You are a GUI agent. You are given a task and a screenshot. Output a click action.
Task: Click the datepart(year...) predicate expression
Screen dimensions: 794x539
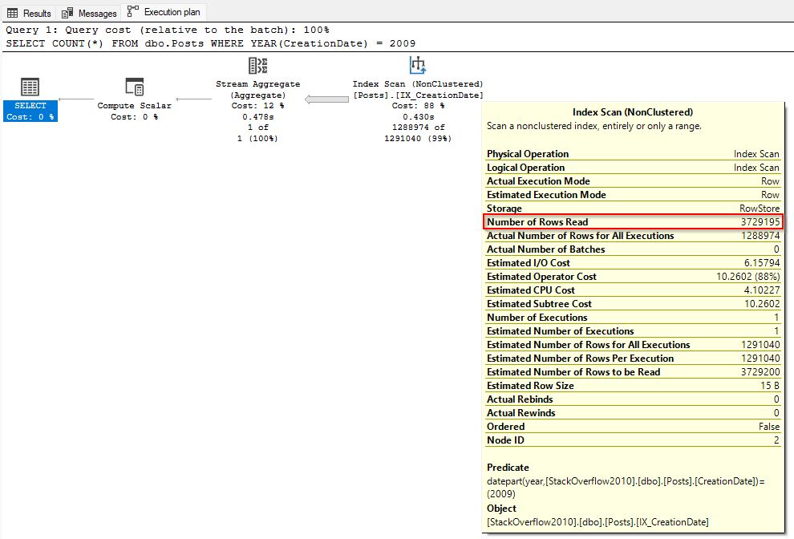coord(626,488)
